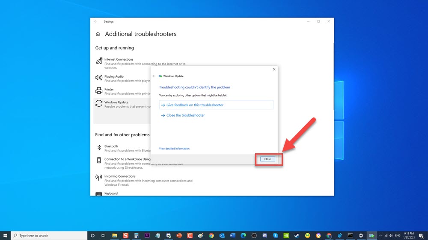The width and height of the screenshot is (428, 240).
Task: Open Task View on the taskbar
Action: click(103, 236)
